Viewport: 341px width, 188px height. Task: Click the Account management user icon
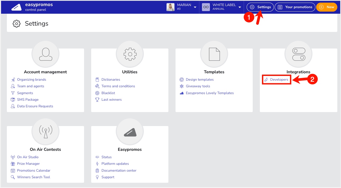coord(45,54)
